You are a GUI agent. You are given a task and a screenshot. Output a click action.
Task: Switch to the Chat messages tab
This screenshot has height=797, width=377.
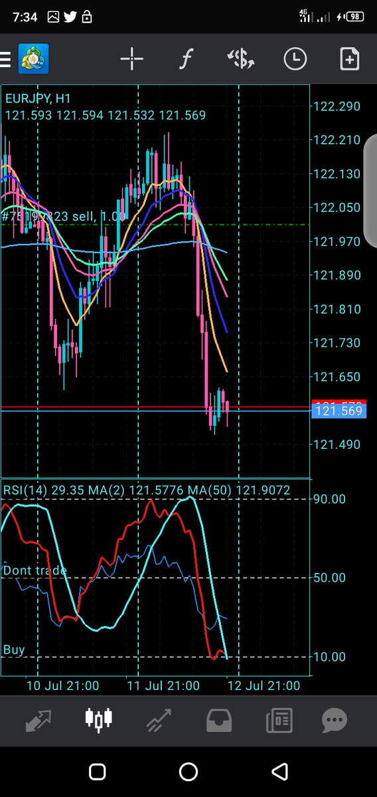click(335, 720)
